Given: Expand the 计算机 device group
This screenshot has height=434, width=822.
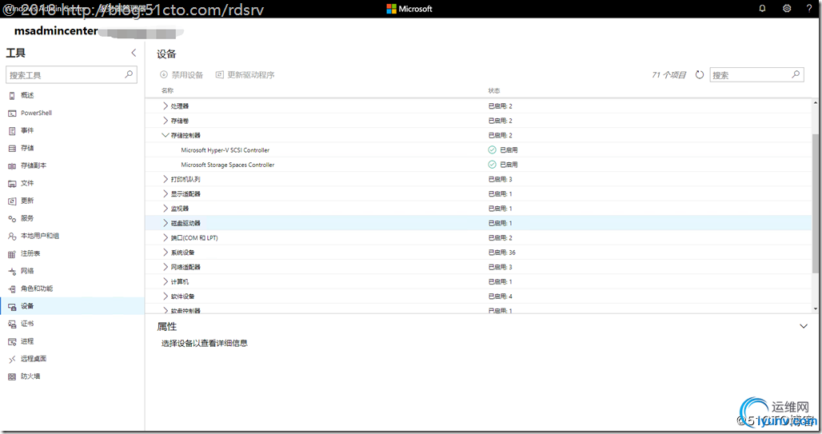Looking at the screenshot, I should click(x=166, y=282).
